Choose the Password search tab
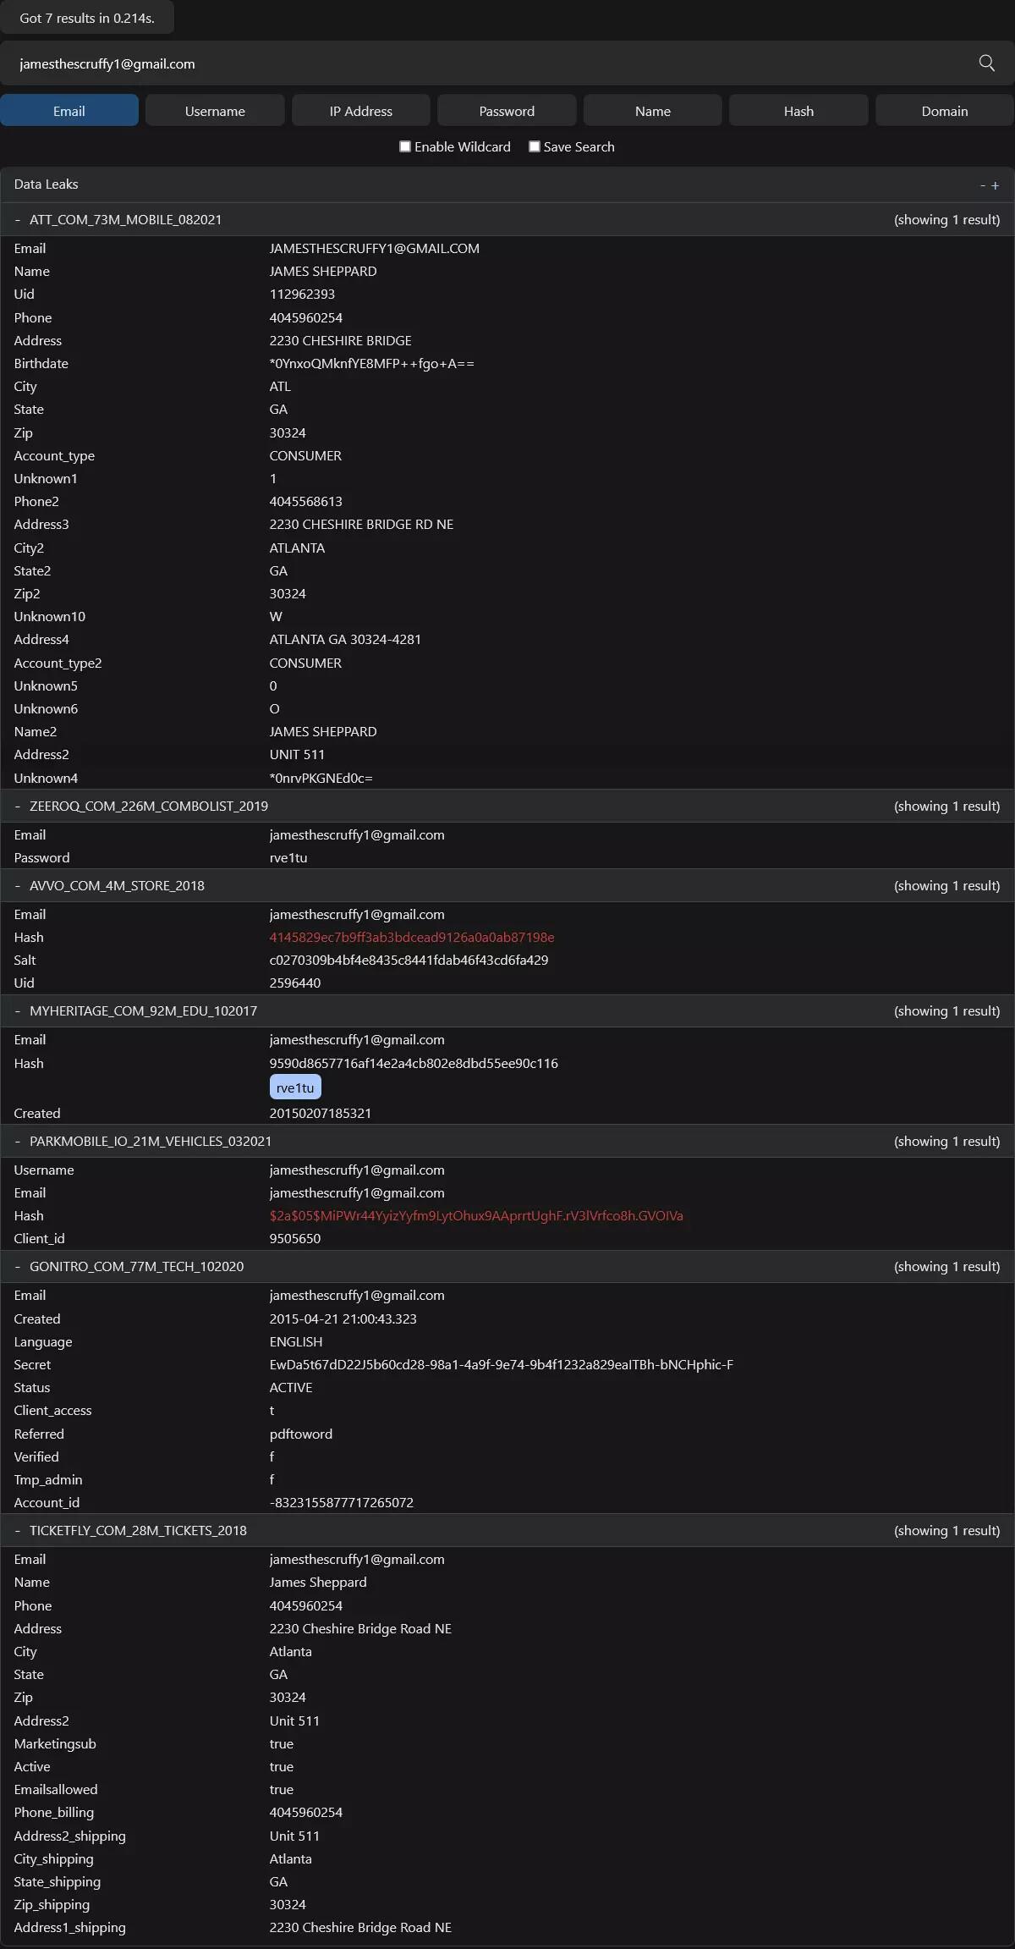This screenshot has height=1949, width=1015. coord(507,111)
